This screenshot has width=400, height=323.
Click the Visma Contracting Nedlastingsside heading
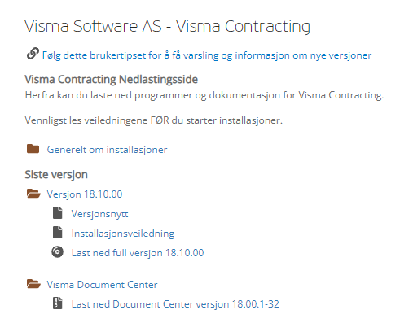[x=112, y=80]
